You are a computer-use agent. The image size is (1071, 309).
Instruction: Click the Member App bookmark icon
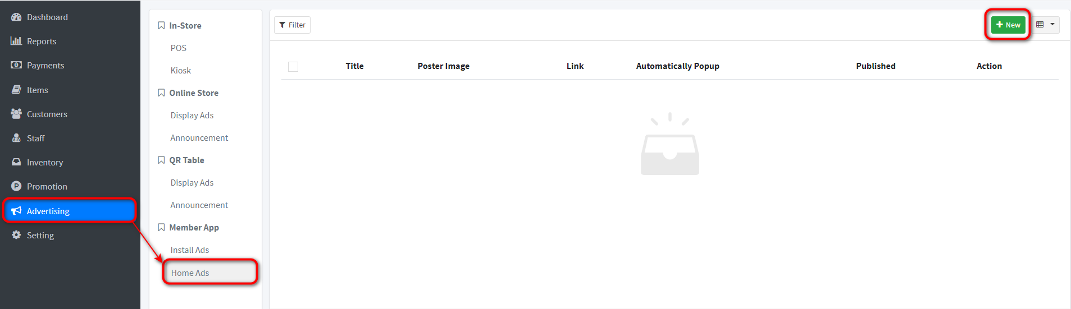(x=161, y=228)
